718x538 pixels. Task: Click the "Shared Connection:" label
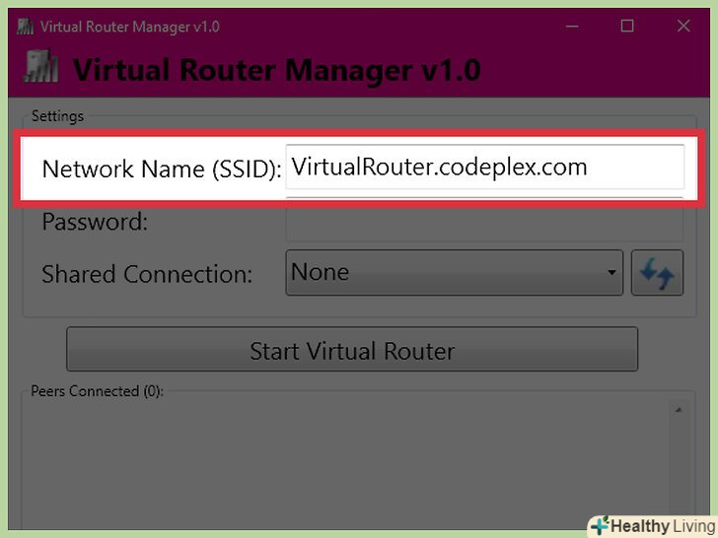[147, 275]
